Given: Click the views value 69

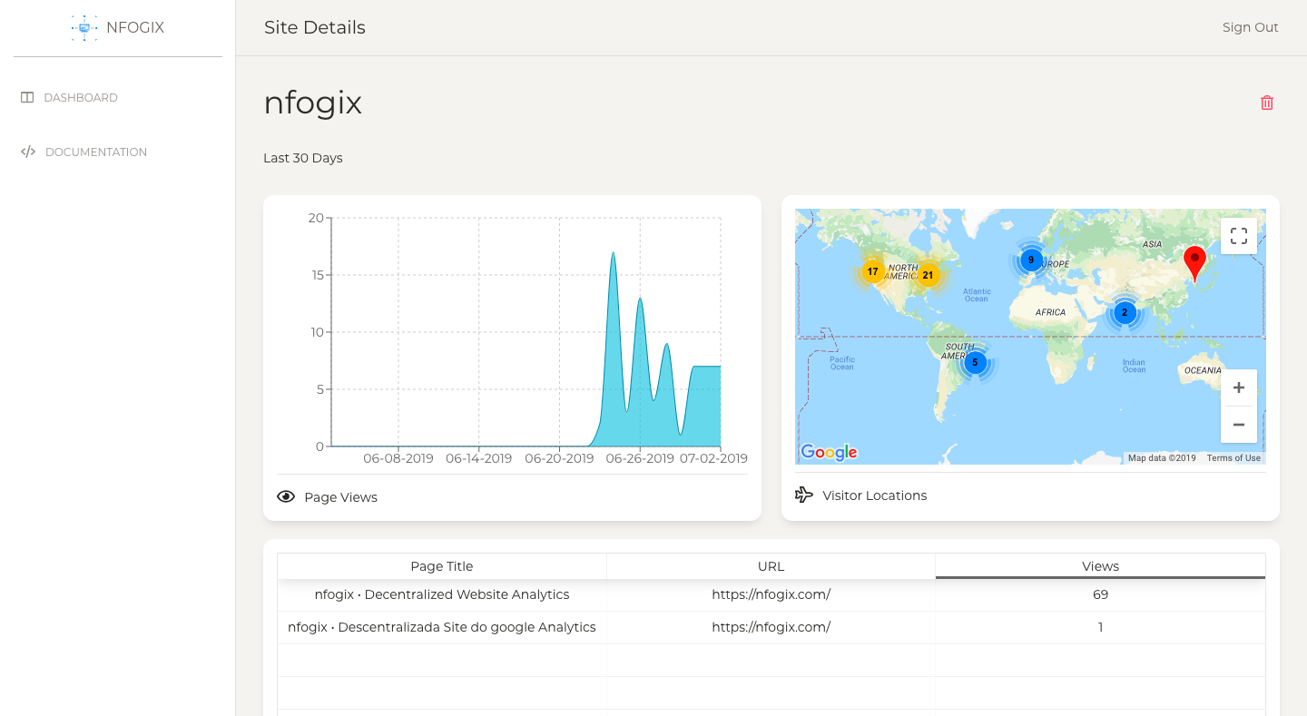Looking at the screenshot, I should (1100, 594).
